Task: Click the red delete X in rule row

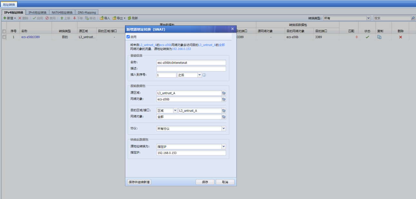Action: (x=401, y=37)
